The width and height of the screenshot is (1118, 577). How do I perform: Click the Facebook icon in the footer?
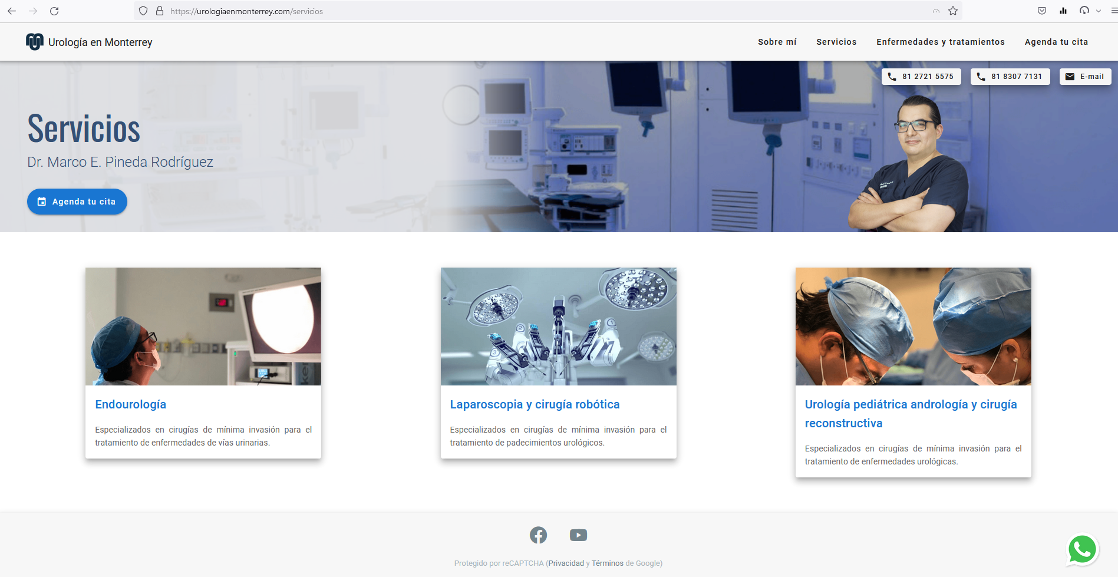point(538,535)
